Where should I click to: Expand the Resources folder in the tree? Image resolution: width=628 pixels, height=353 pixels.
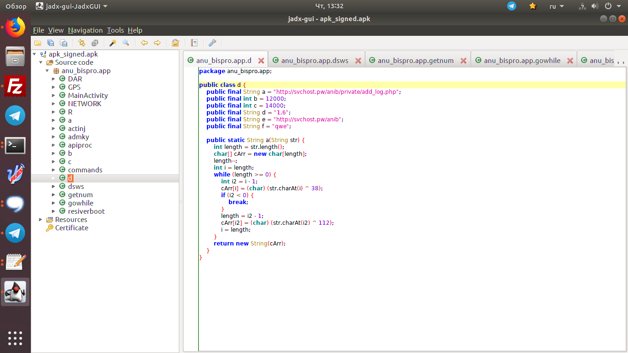[x=40, y=219]
